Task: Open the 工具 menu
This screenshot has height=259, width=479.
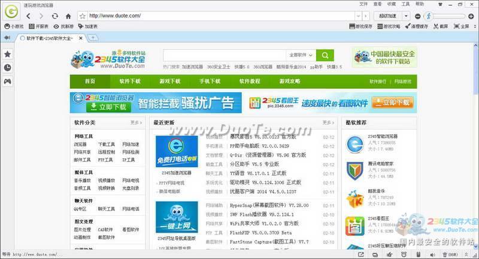Action: (x=406, y=4)
